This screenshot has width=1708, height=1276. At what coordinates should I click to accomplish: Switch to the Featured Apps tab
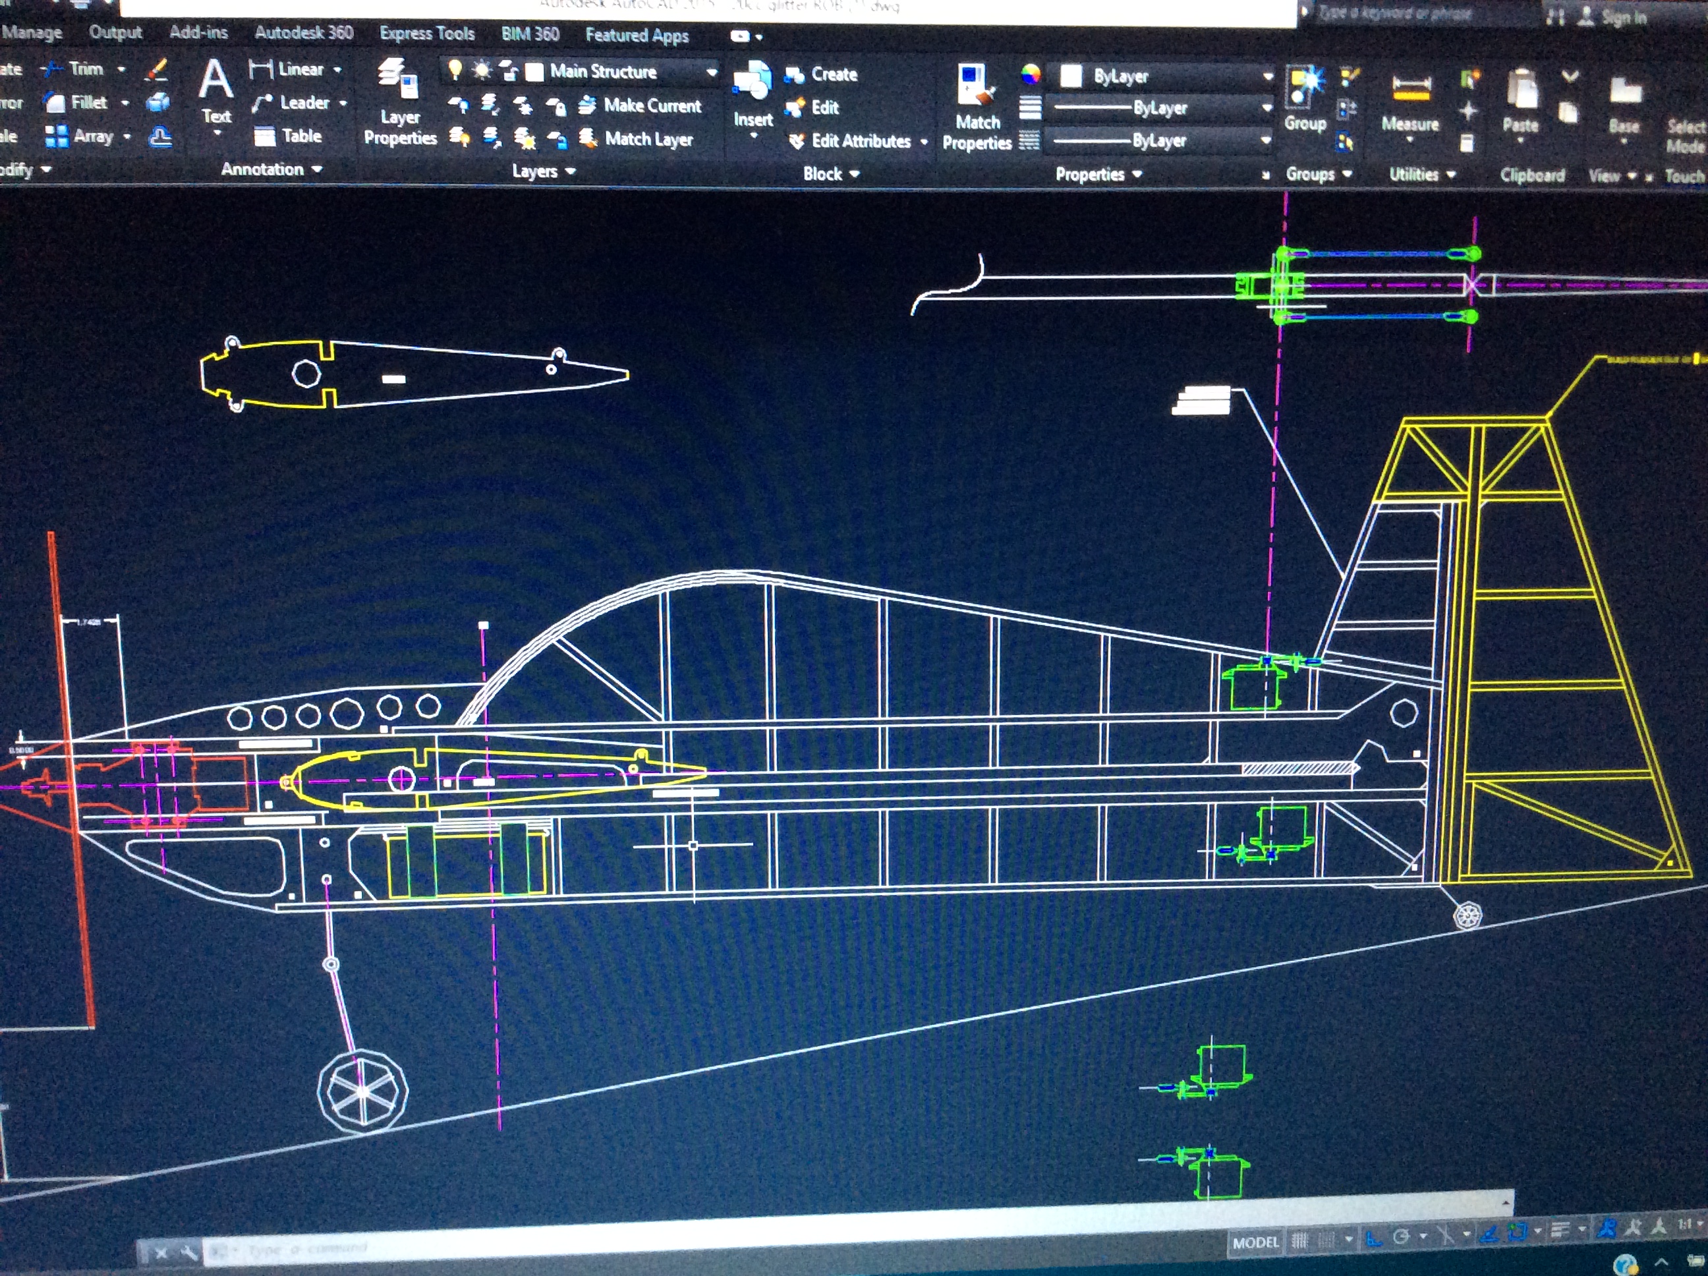pos(637,36)
